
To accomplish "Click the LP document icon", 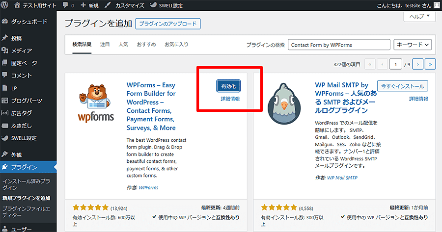I will (4, 88).
